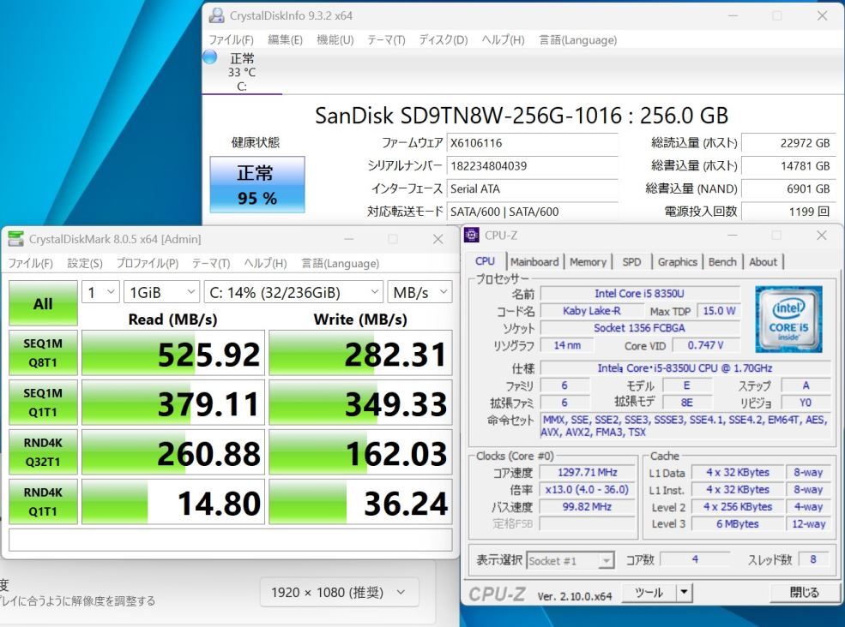This screenshot has height=627, width=845.
Task: Open テーマ(T) menu in CrystalDiskMark
Action: tap(211, 263)
